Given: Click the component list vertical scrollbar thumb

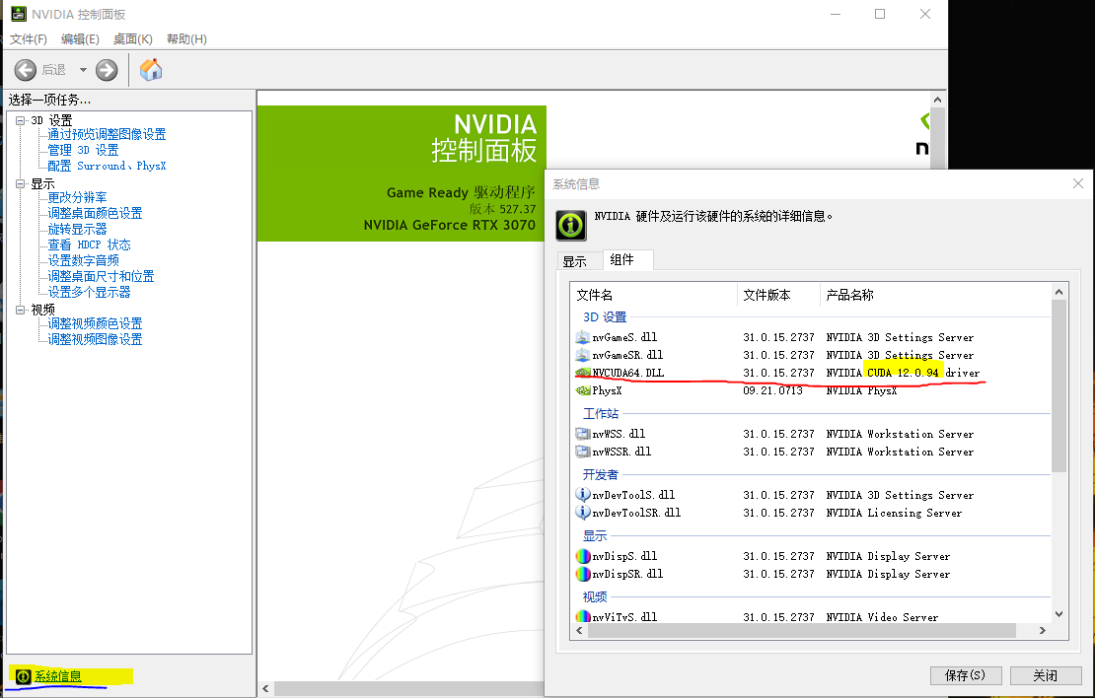Looking at the screenshot, I should tap(1058, 385).
